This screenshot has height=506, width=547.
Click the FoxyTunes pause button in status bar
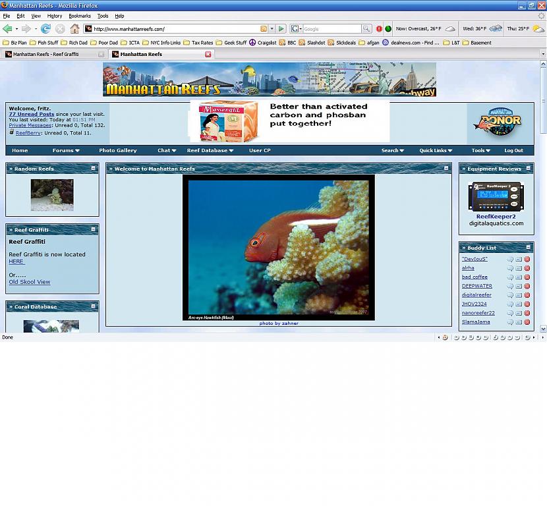click(x=471, y=337)
